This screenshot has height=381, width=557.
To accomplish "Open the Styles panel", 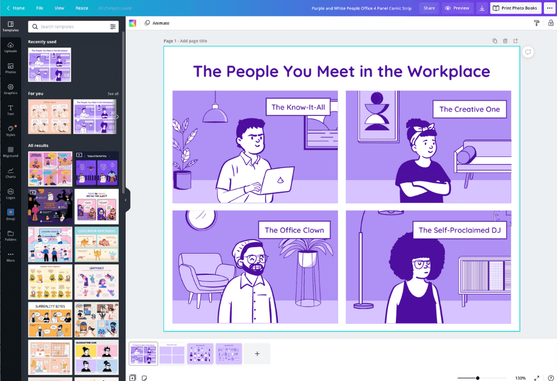I will pos(11,131).
